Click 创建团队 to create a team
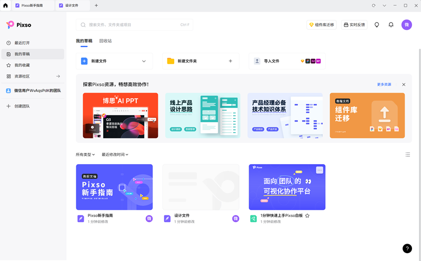 point(33,106)
